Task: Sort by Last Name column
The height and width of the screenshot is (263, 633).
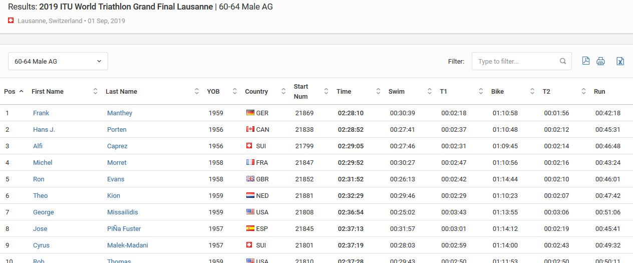Action: [152, 91]
